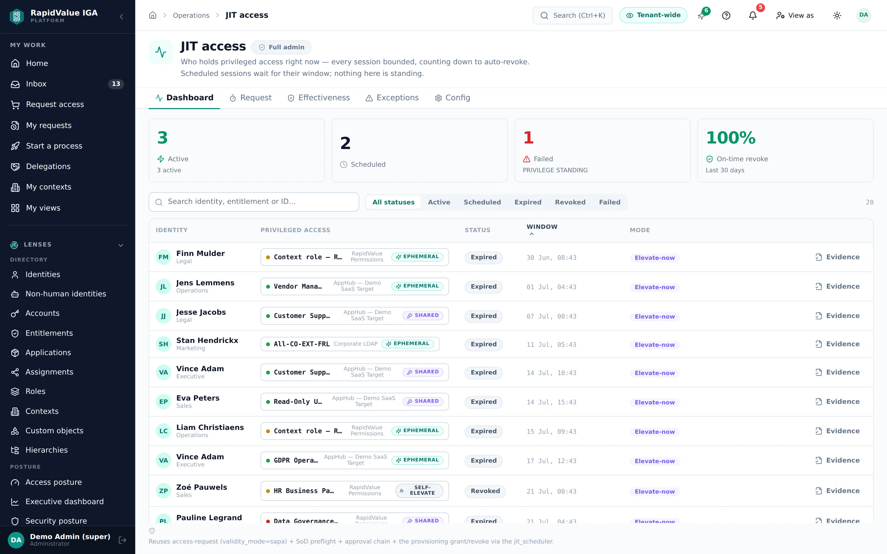Open Evidence for Finn Mulder

point(837,257)
